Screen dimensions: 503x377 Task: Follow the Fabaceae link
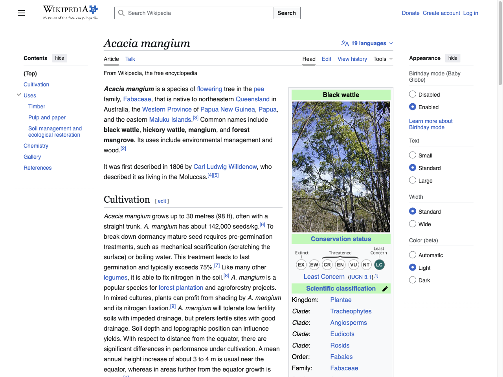(x=137, y=99)
